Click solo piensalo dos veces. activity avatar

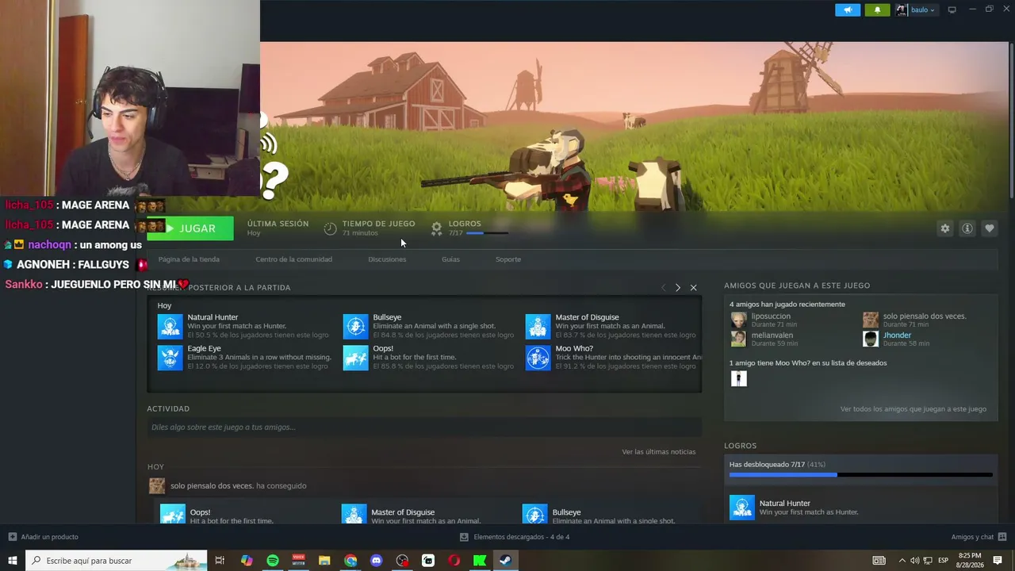coord(157,485)
